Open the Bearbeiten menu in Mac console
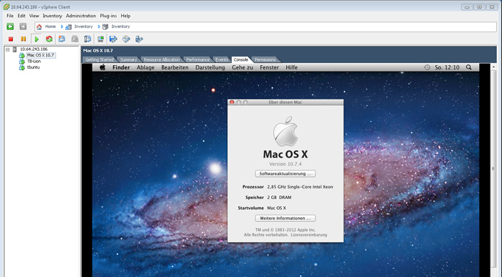 pos(175,67)
